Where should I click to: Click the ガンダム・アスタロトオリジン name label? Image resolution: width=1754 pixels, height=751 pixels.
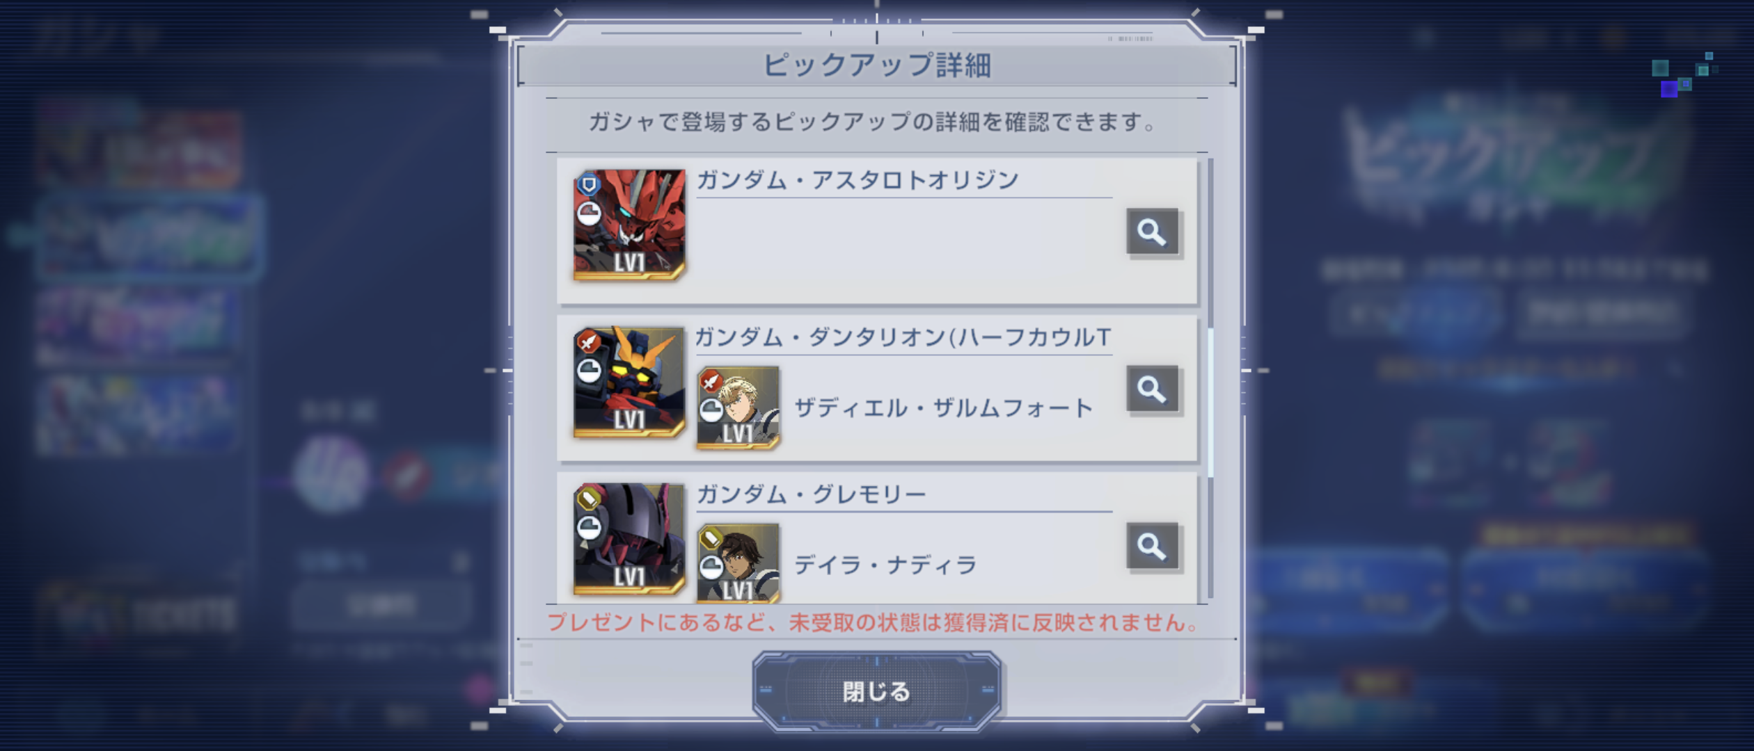[858, 180]
